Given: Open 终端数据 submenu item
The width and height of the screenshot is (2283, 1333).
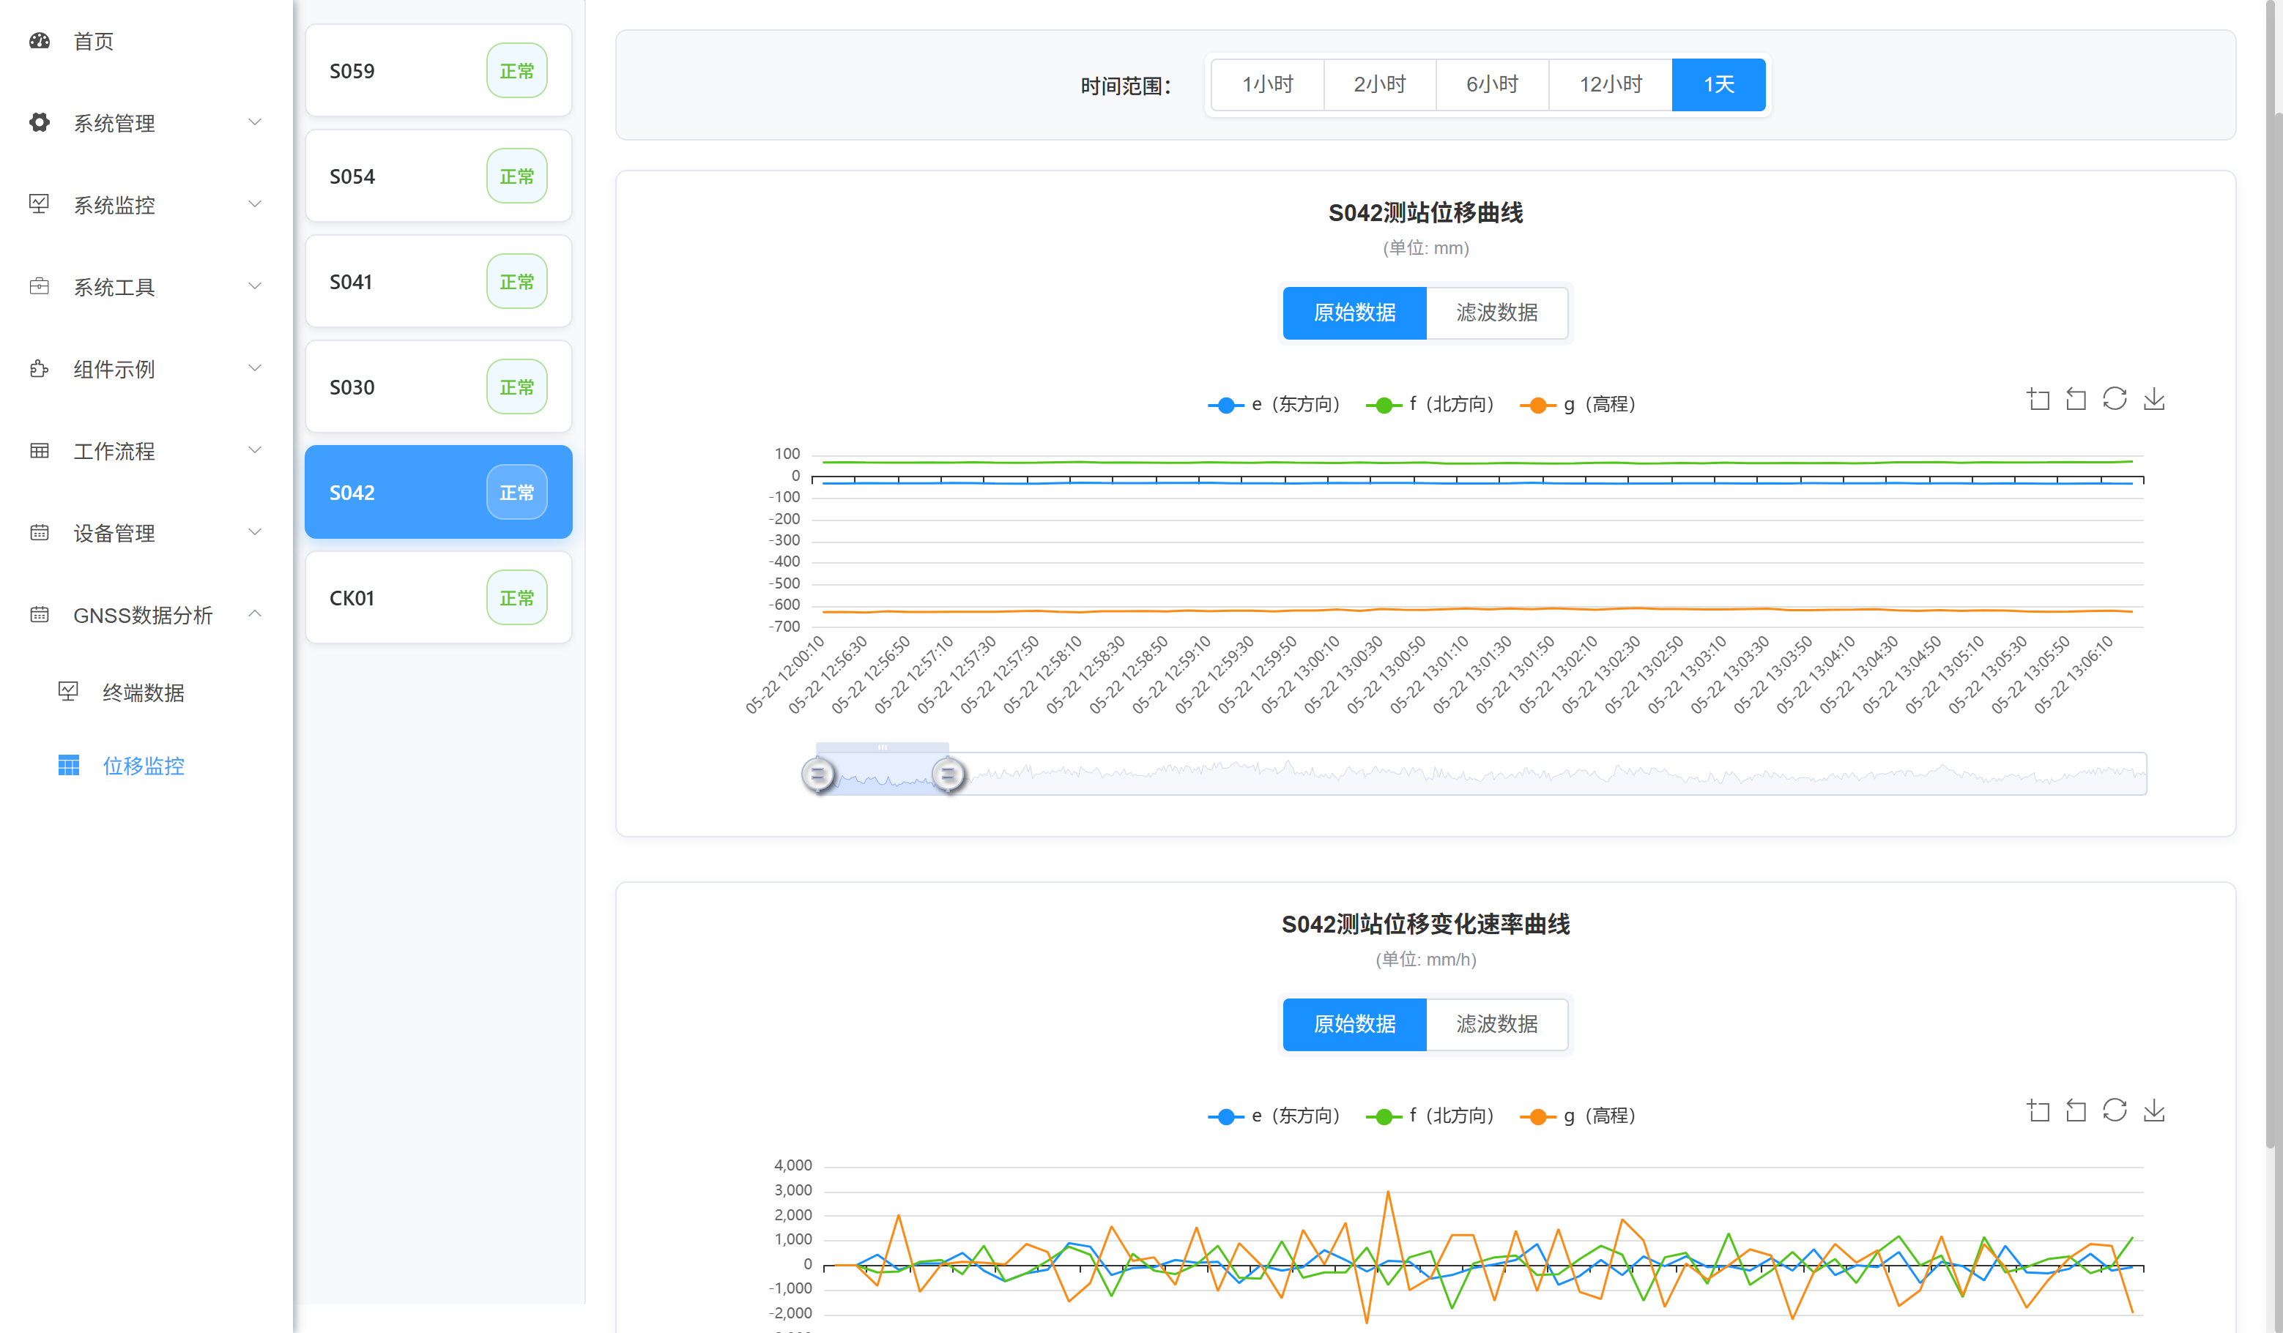Looking at the screenshot, I should [x=143, y=692].
